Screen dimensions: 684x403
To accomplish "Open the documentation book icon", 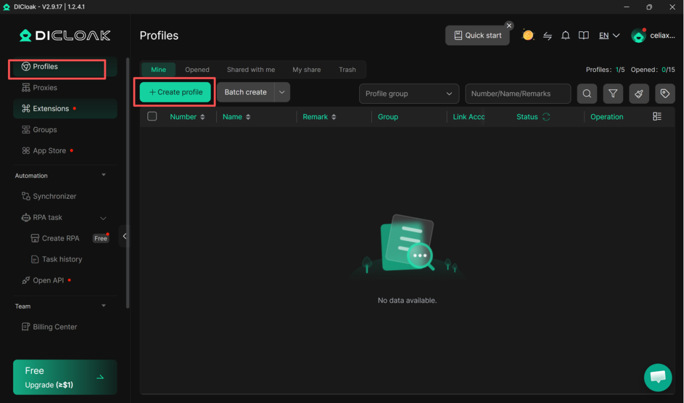I will pos(583,35).
